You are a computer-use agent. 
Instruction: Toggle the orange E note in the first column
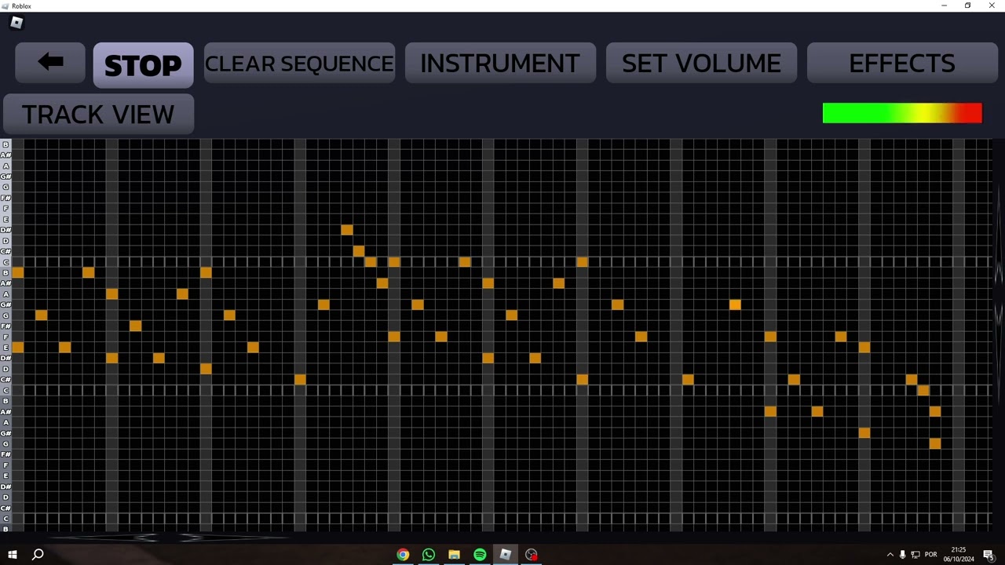[x=17, y=347]
